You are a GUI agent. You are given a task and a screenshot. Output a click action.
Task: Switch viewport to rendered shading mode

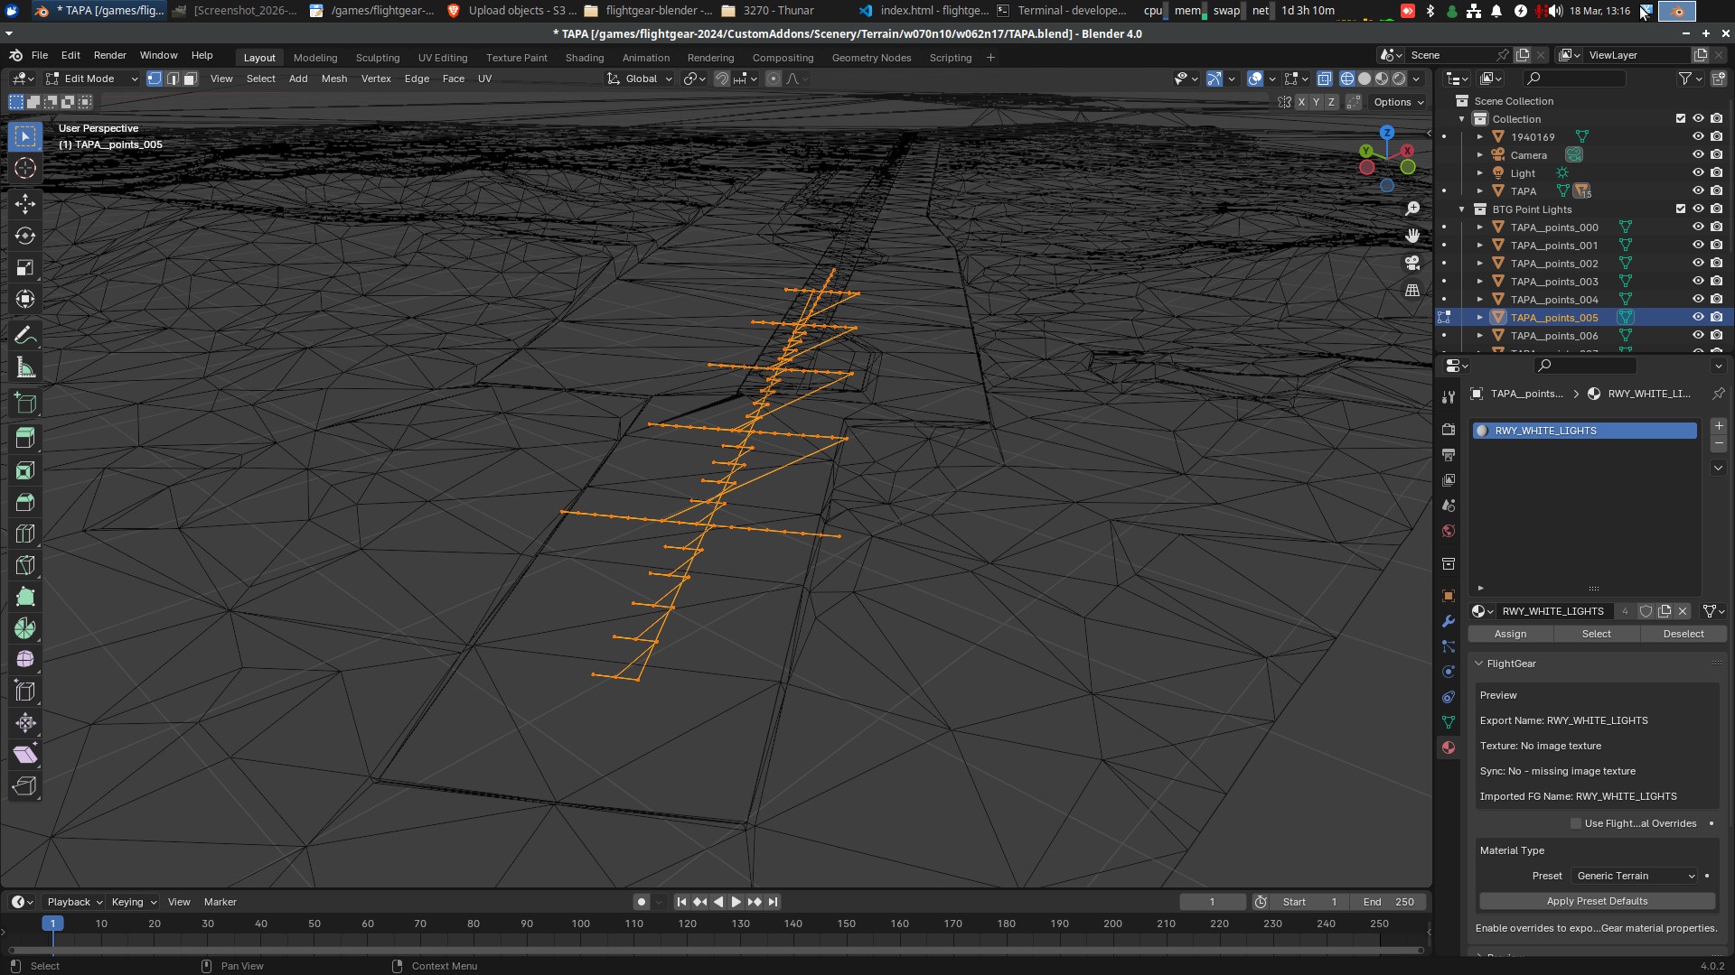coord(1399,79)
